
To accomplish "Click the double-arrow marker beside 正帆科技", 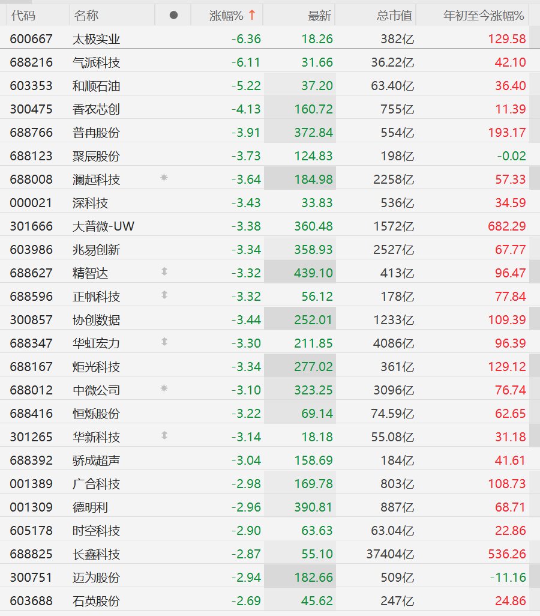I will (164, 295).
